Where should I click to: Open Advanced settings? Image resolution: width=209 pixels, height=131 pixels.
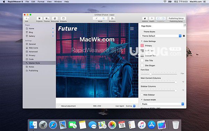pos(39,52)
